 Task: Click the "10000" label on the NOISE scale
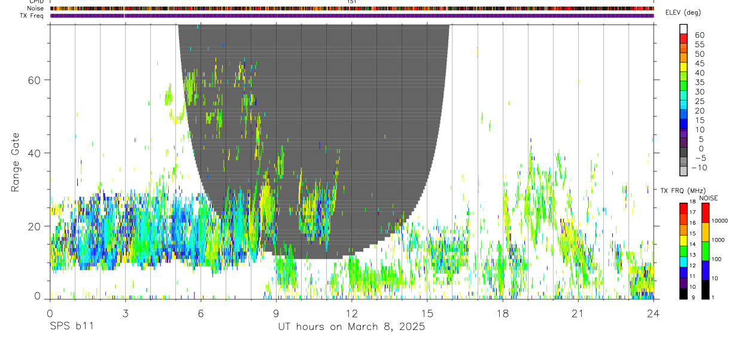pyautogui.click(x=719, y=221)
